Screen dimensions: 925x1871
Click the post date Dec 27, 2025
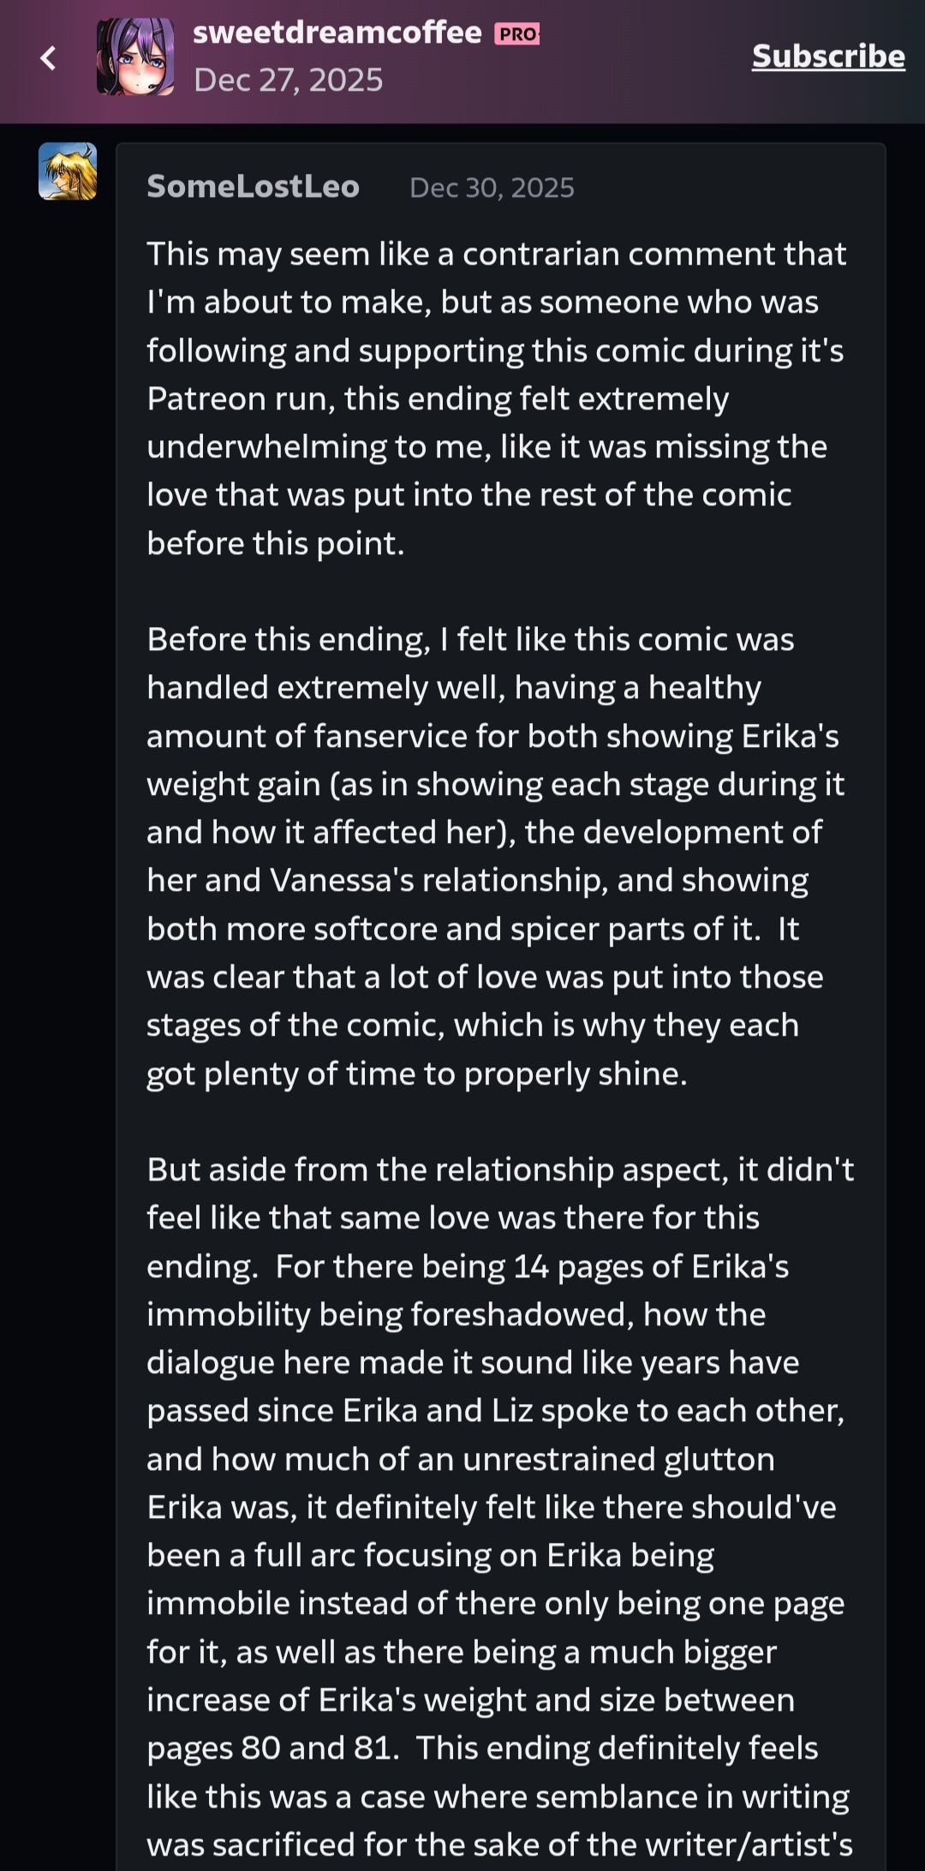tap(288, 80)
